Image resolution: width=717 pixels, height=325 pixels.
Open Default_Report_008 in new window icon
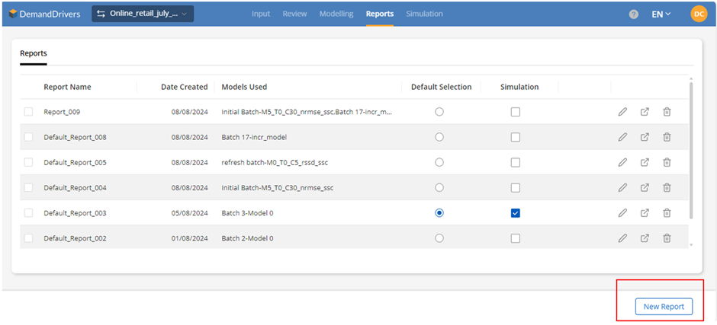tap(645, 137)
